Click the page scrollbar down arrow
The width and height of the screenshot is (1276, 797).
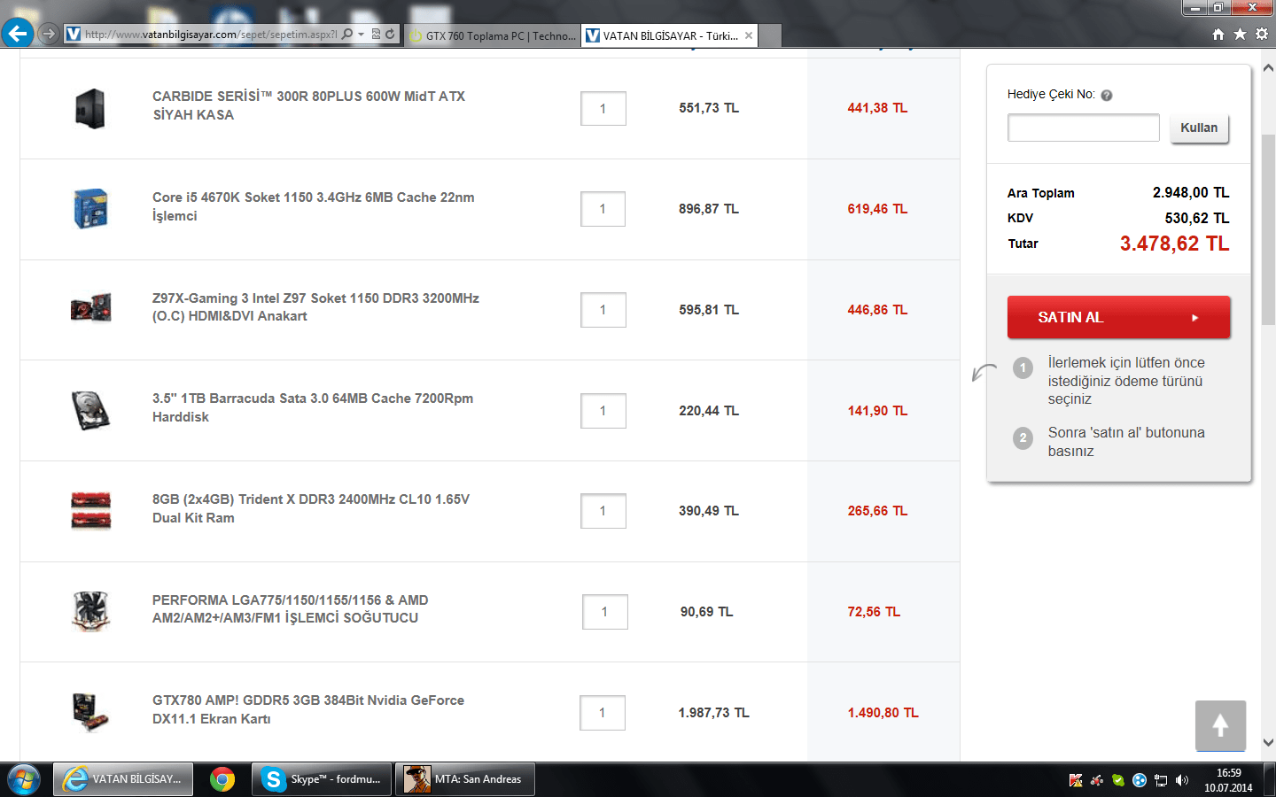click(x=1268, y=743)
